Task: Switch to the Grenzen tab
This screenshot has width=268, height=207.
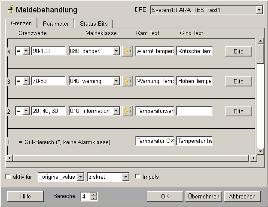Action: click(21, 23)
